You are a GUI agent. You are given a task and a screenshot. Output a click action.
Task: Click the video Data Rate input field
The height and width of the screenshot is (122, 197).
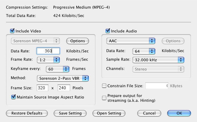tap(48, 51)
